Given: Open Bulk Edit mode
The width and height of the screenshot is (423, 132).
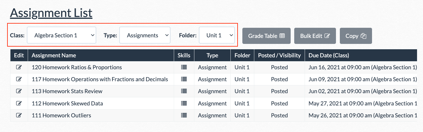Looking at the screenshot, I should coord(315,36).
